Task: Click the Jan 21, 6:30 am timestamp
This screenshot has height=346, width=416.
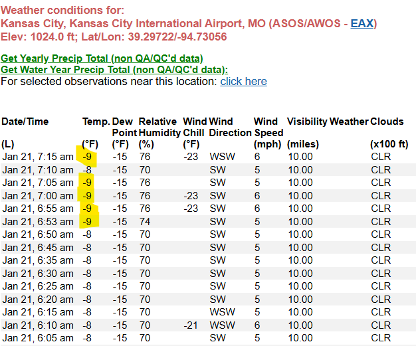Action: (x=37, y=273)
